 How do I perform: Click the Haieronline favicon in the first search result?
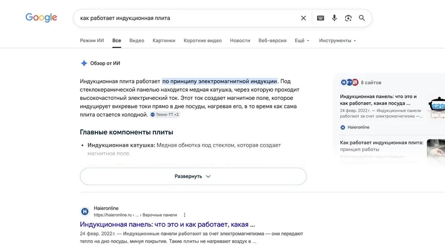[85, 212]
